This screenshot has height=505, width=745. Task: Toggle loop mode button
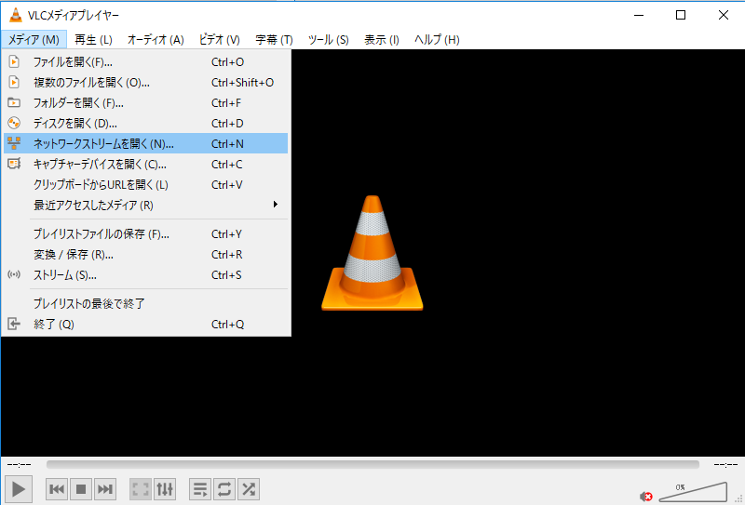pyautogui.click(x=224, y=489)
